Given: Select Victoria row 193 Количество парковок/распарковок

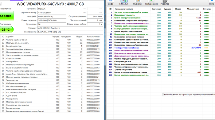Looking at the screenshot, I should click(x=161, y=45).
